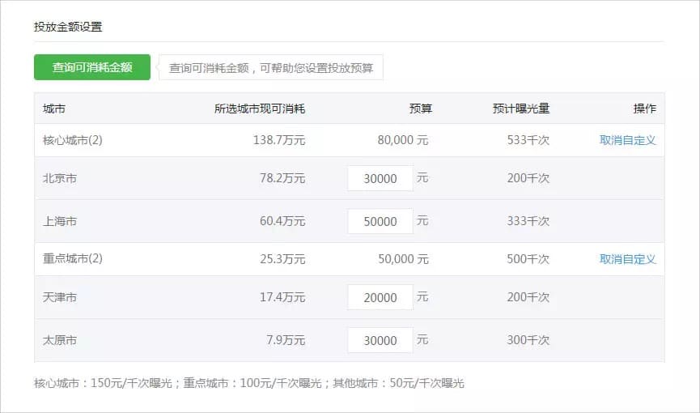
Task: Click the 25.3万元 value for 重点城市
Action: [x=282, y=259]
